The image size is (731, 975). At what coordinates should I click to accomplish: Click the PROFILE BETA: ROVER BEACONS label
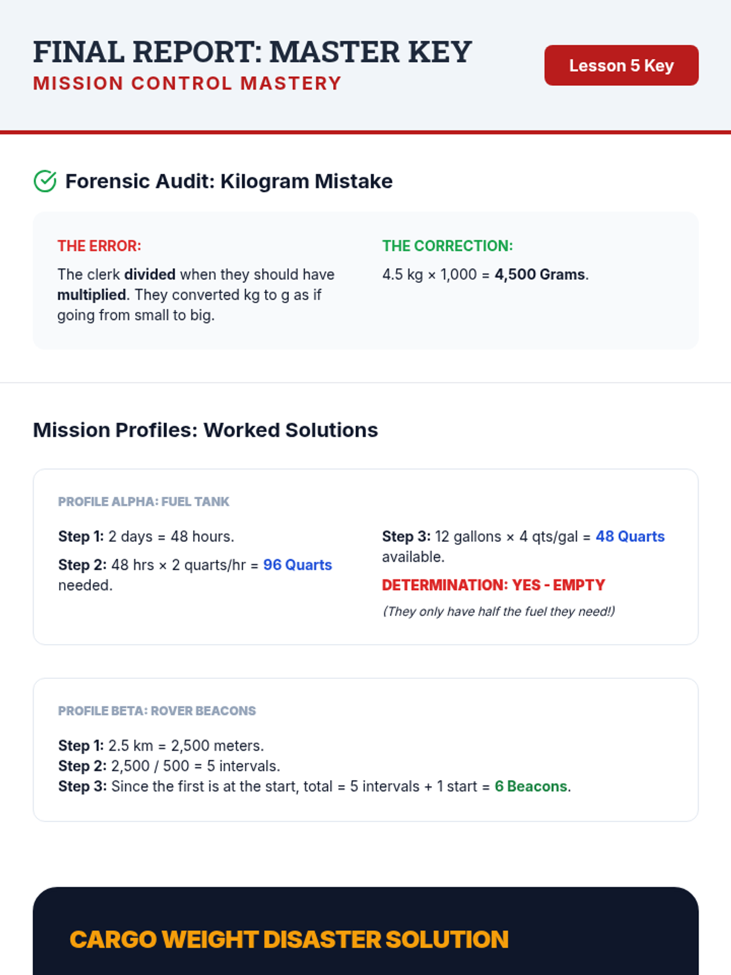tap(157, 711)
